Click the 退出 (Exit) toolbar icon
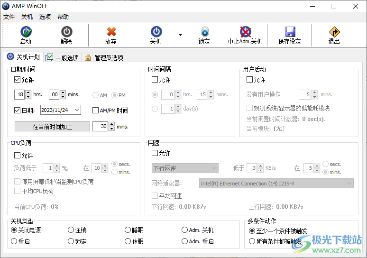The width and height of the screenshot is (367, 258). tap(334, 32)
